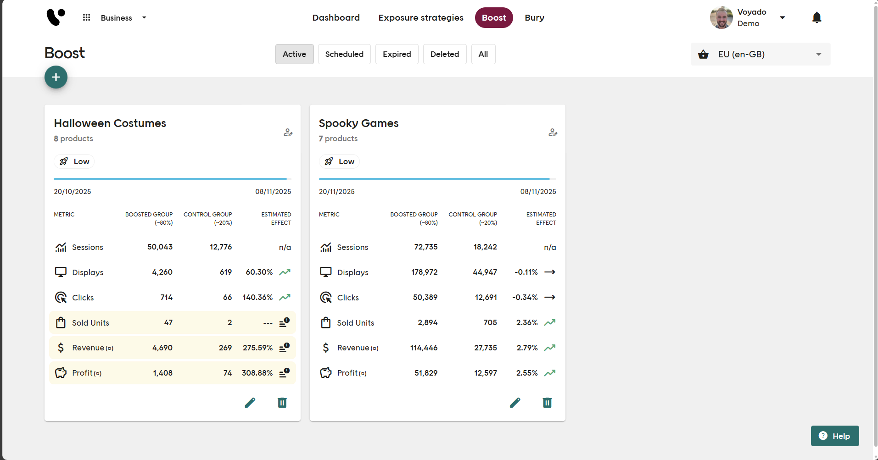878x460 pixels.
Task: Open the apps grid launcher
Action: tap(86, 18)
